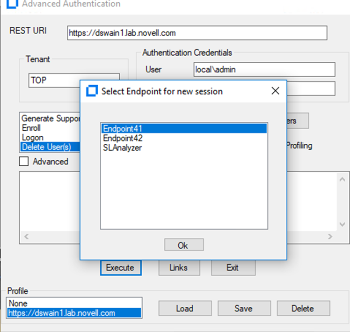Focus the User credentials field
350x332 pixels.
tap(264, 69)
